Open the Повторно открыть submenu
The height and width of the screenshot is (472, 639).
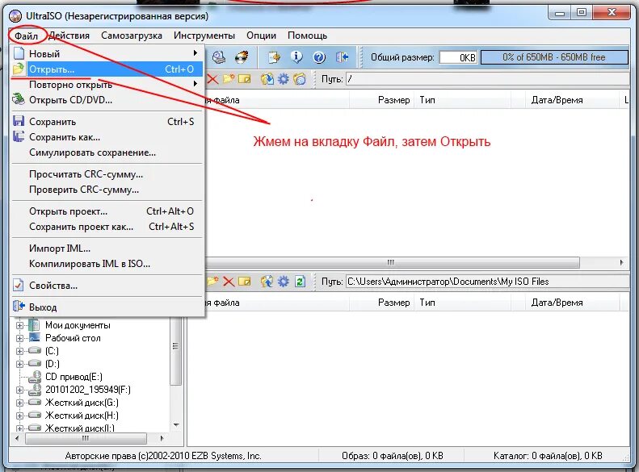(x=107, y=85)
